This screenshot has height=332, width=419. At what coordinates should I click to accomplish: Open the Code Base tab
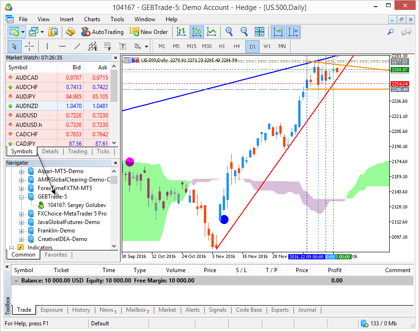point(249,310)
